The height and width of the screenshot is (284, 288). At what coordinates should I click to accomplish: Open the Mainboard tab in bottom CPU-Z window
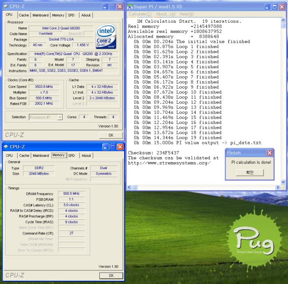pyautogui.click(x=41, y=156)
